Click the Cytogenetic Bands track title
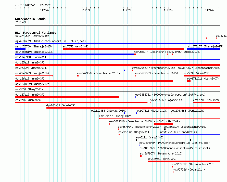 pyautogui.click(x=30, y=19)
